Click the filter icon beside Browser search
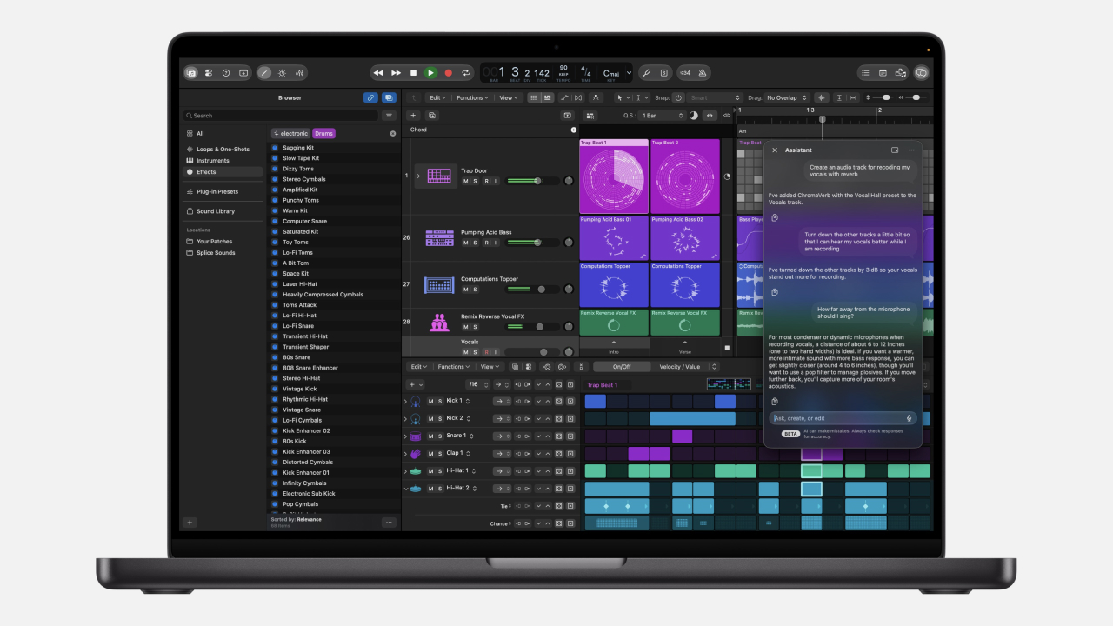Viewport: 1113px width, 626px height. [x=389, y=115]
